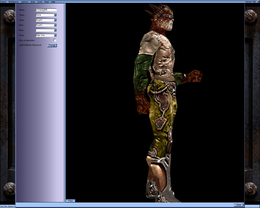Click the ngWorldStats Password Change button
This screenshot has height=208, width=260.
pos(52,45)
